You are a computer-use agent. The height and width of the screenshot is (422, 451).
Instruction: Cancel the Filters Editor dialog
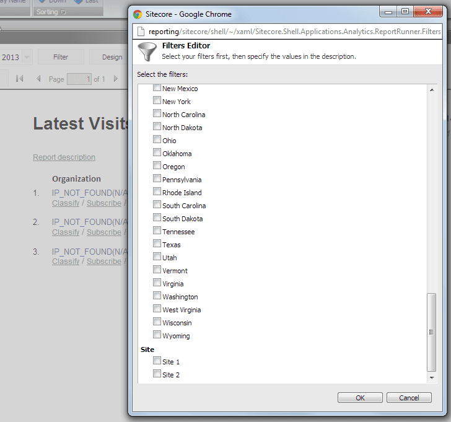point(409,398)
